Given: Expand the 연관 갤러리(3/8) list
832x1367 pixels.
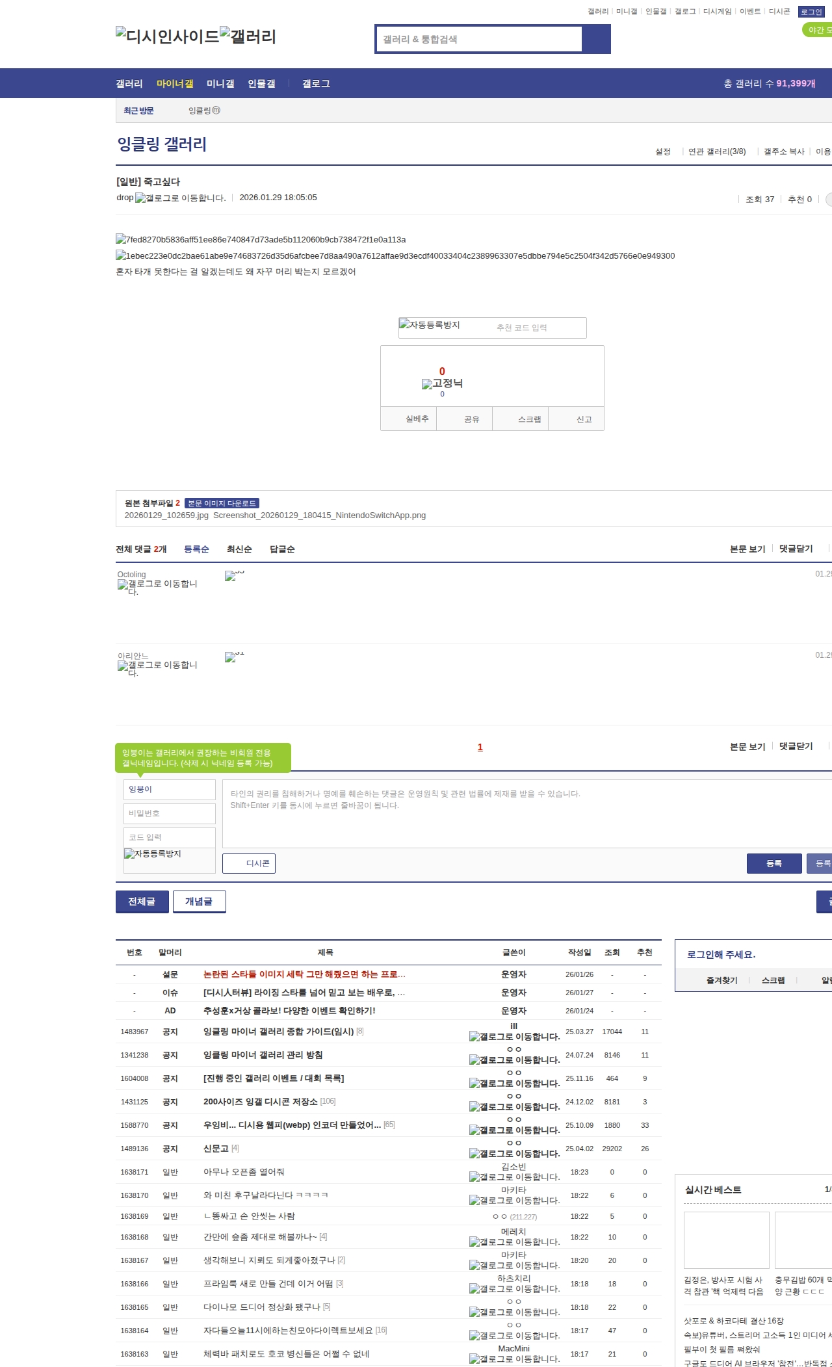Looking at the screenshot, I should point(717,151).
